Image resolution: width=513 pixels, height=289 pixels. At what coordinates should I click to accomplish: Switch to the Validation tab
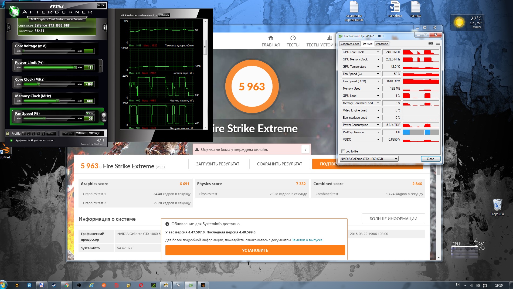click(382, 44)
